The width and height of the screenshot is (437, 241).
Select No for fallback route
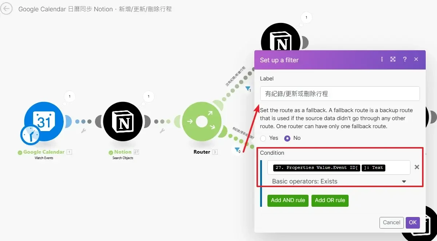point(287,138)
